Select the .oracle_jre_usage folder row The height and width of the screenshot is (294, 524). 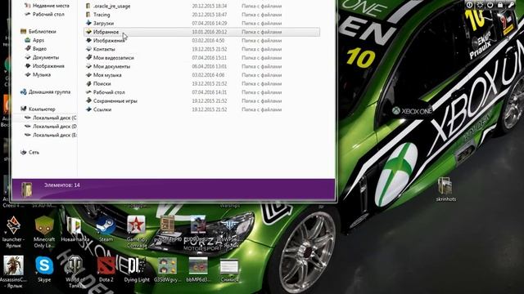coord(202,6)
